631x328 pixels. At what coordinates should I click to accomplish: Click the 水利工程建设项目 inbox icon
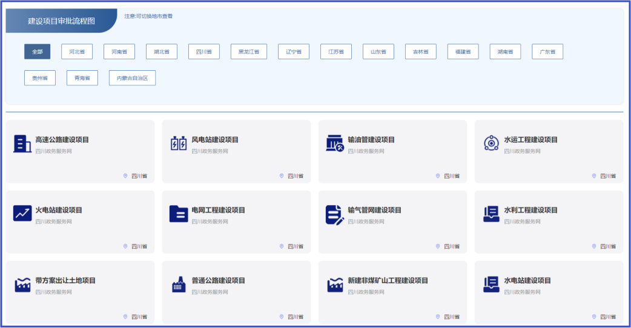pos(491,214)
